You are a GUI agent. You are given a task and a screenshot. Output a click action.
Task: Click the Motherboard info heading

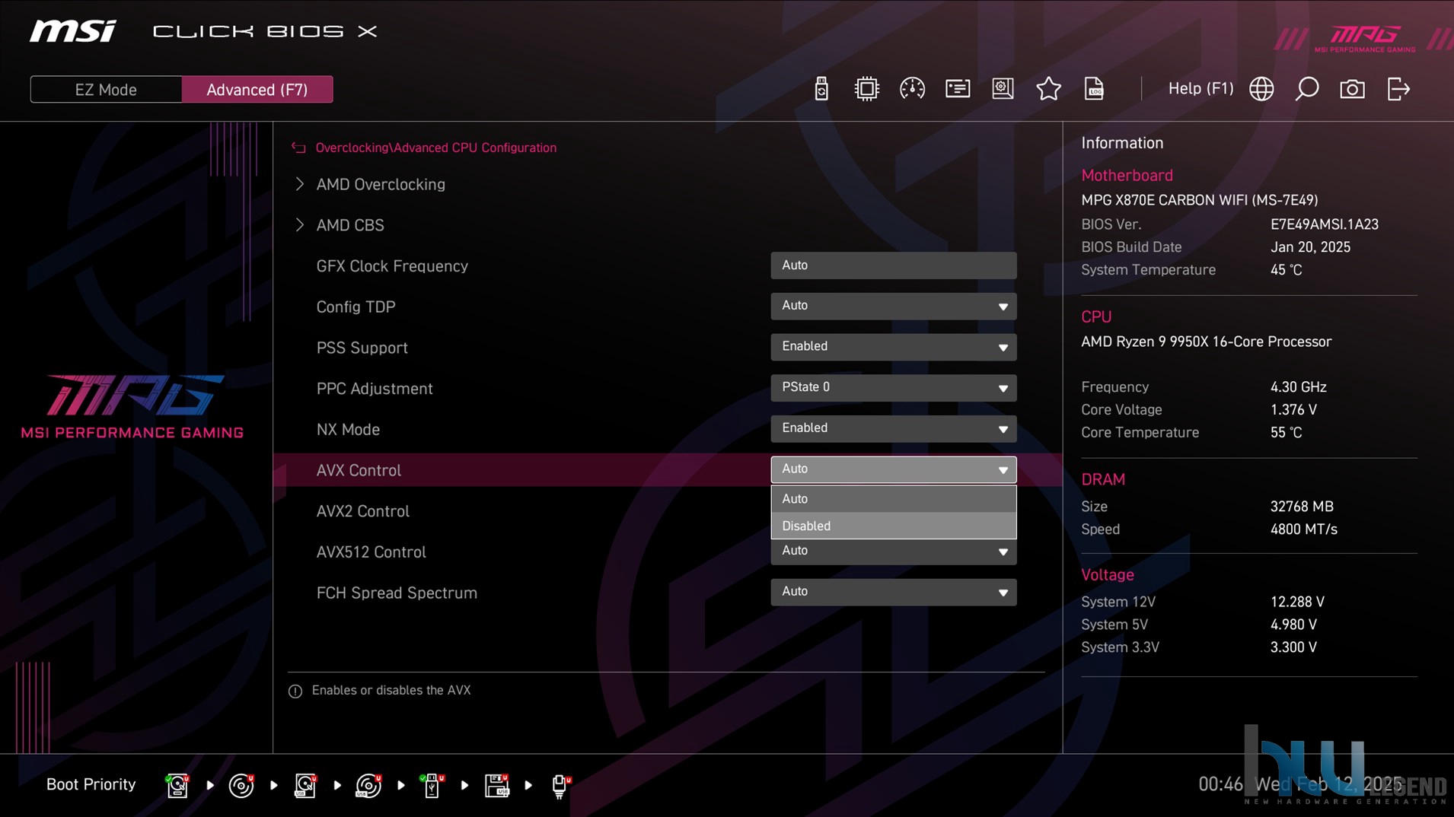[x=1127, y=176]
